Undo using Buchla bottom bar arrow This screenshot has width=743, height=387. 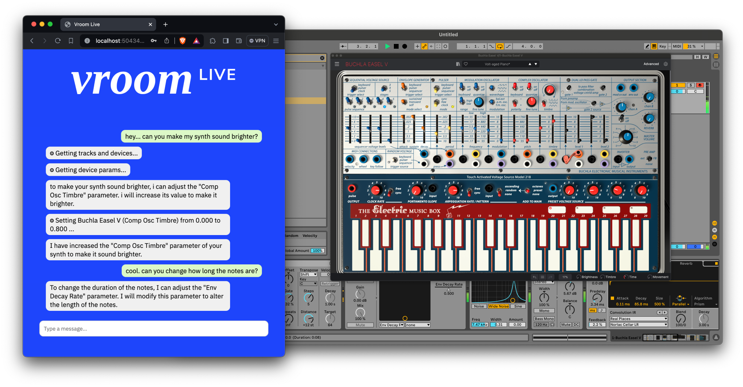[535, 277]
